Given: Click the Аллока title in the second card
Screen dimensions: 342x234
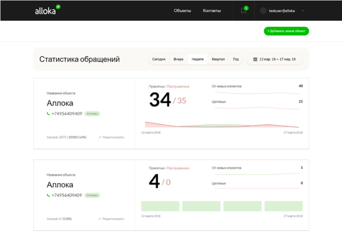Looking at the screenshot, I should point(60,185).
